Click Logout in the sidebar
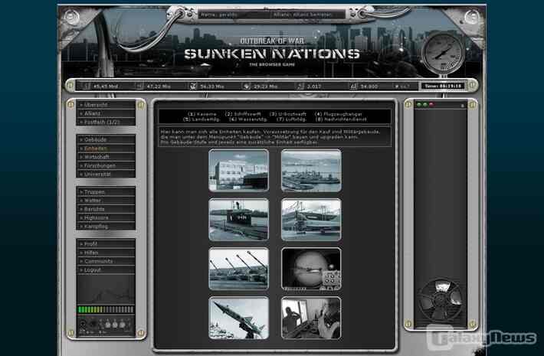544x356 pixels. (106, 270)
